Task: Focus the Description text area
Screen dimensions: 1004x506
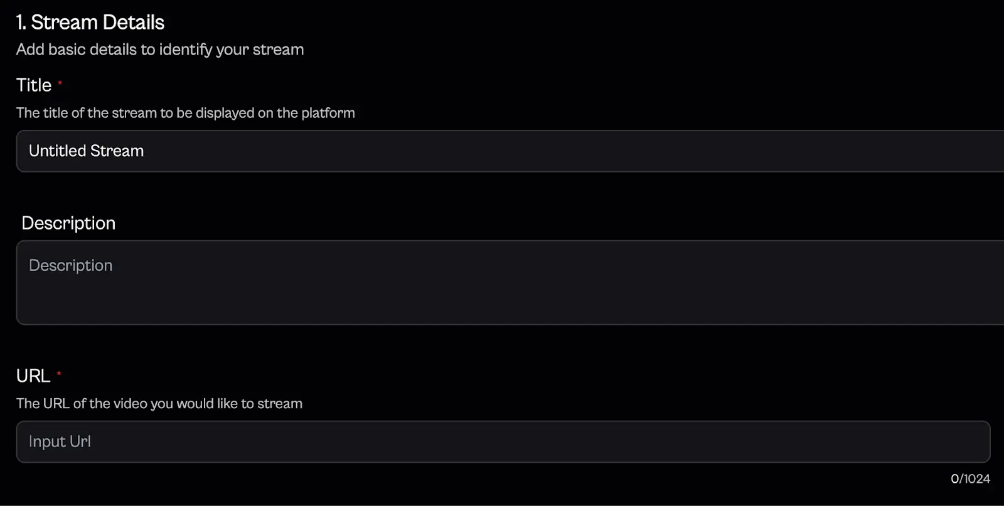Action: 502,282
